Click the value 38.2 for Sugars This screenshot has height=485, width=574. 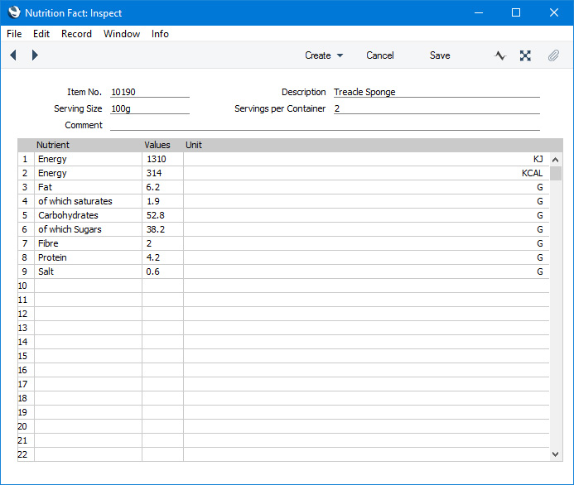pos(163,229)
